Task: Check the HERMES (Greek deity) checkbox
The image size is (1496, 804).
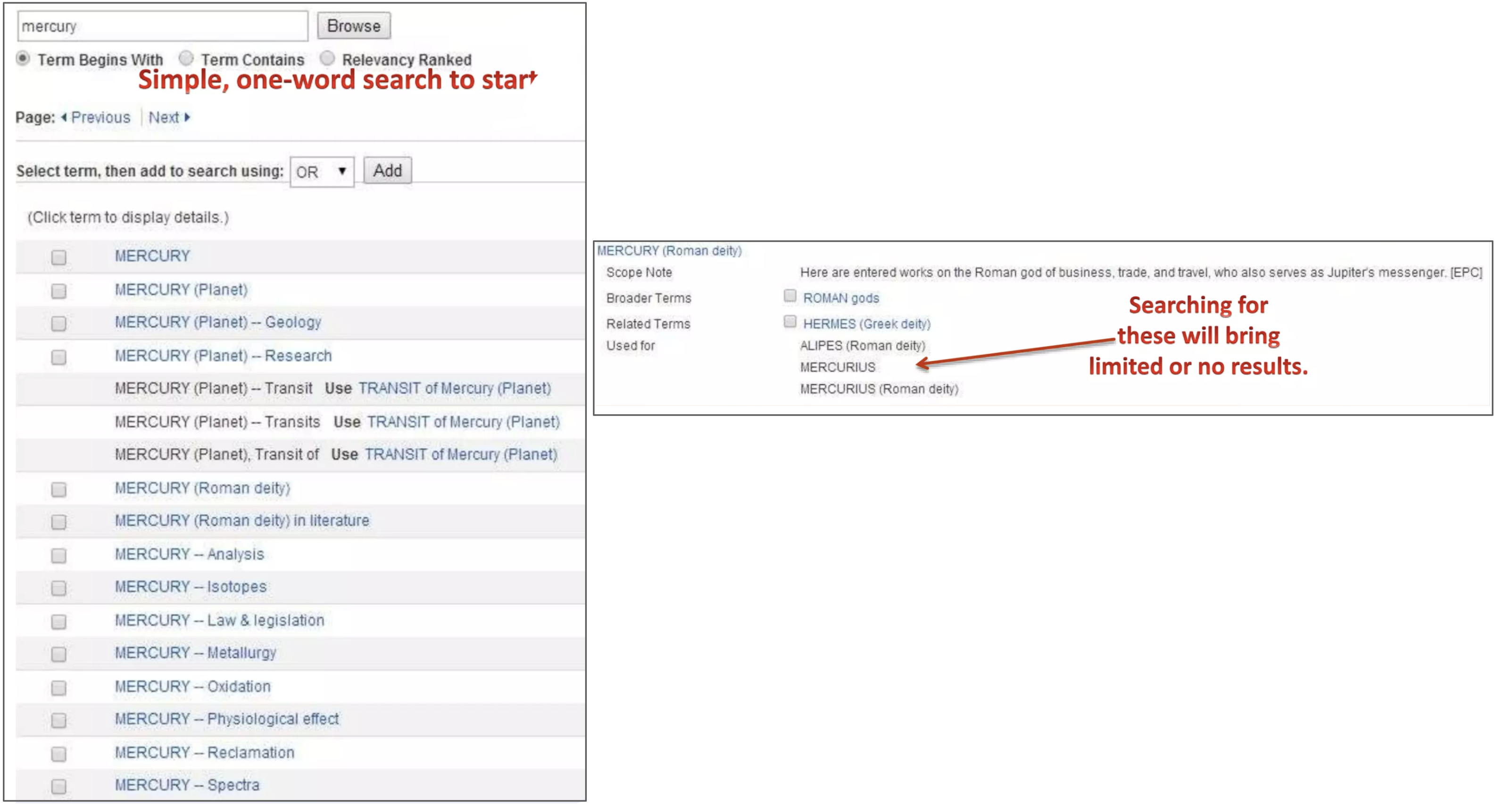Action: (789, 321)
